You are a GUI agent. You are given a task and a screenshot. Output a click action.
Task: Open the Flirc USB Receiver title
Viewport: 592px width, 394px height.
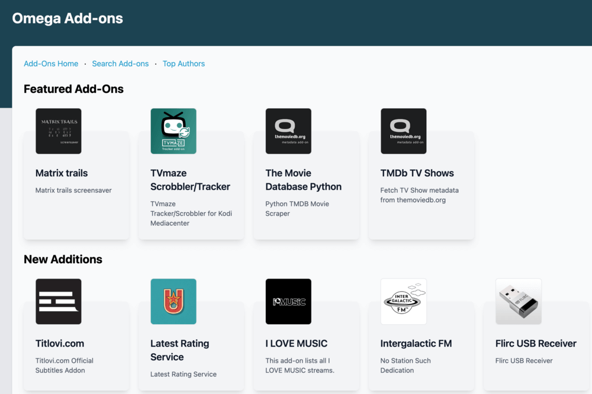[536, 344]
